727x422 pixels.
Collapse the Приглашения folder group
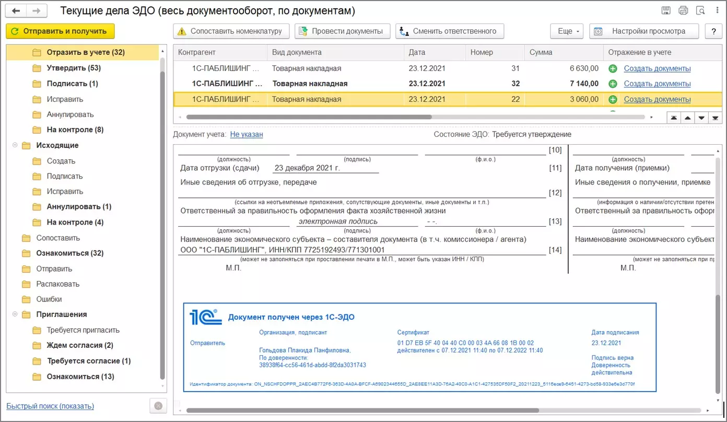(x=15, y=314)
